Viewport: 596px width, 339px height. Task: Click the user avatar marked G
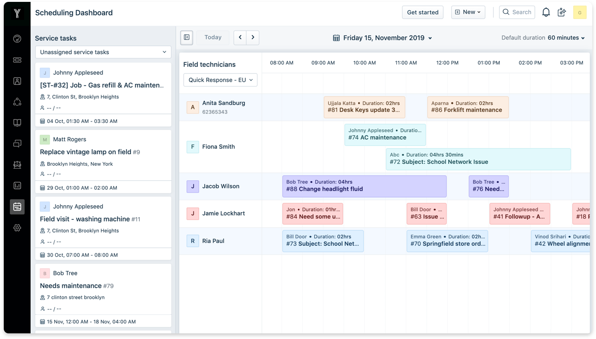tap(580, 12)
